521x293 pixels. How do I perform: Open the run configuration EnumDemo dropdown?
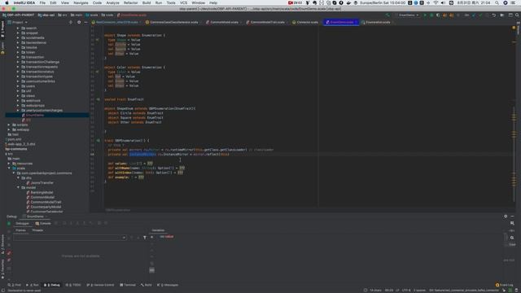408,15
